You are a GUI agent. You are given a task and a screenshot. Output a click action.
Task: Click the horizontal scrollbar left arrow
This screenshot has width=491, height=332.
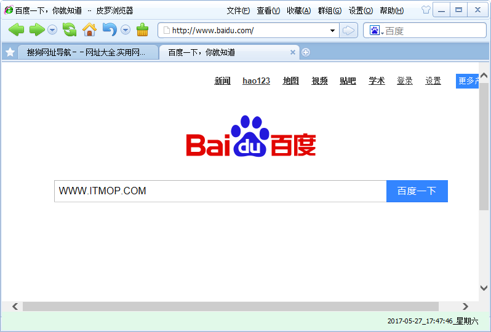(15, 306)
